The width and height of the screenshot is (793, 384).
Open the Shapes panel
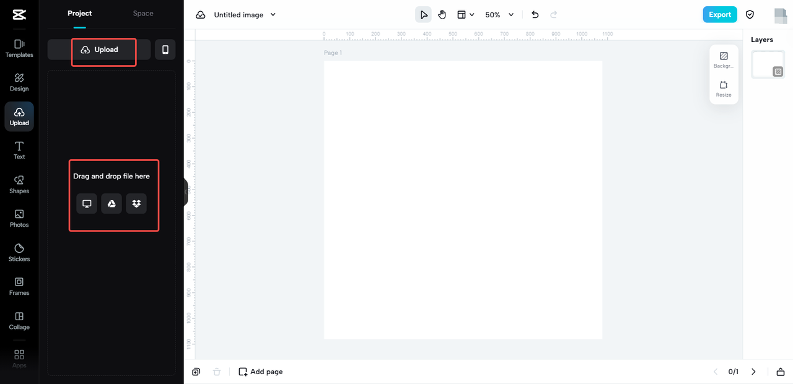tap(19, 185)
